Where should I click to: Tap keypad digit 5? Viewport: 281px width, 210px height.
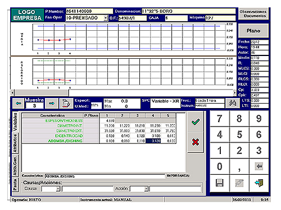pyautogui.click(x=239, y=134)
